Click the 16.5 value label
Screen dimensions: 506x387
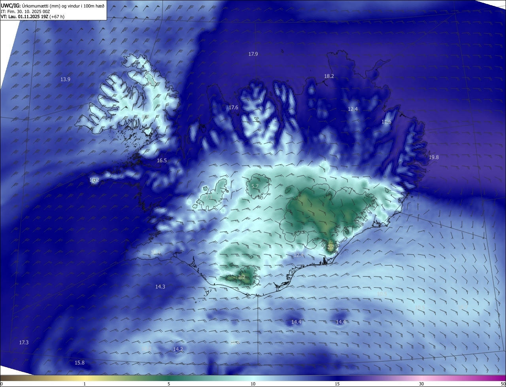click(x=162, y=160)
